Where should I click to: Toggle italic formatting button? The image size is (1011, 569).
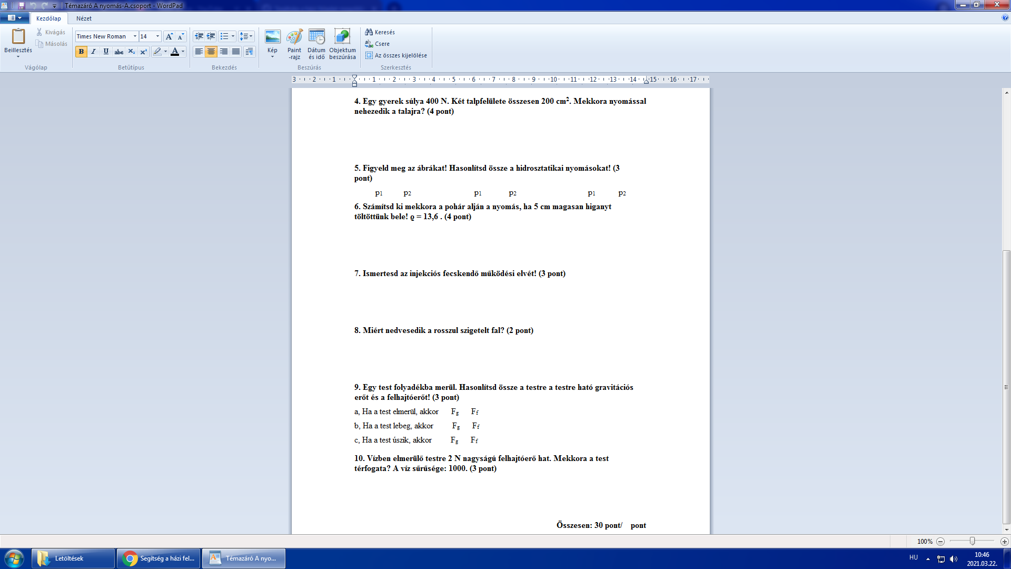94,52
